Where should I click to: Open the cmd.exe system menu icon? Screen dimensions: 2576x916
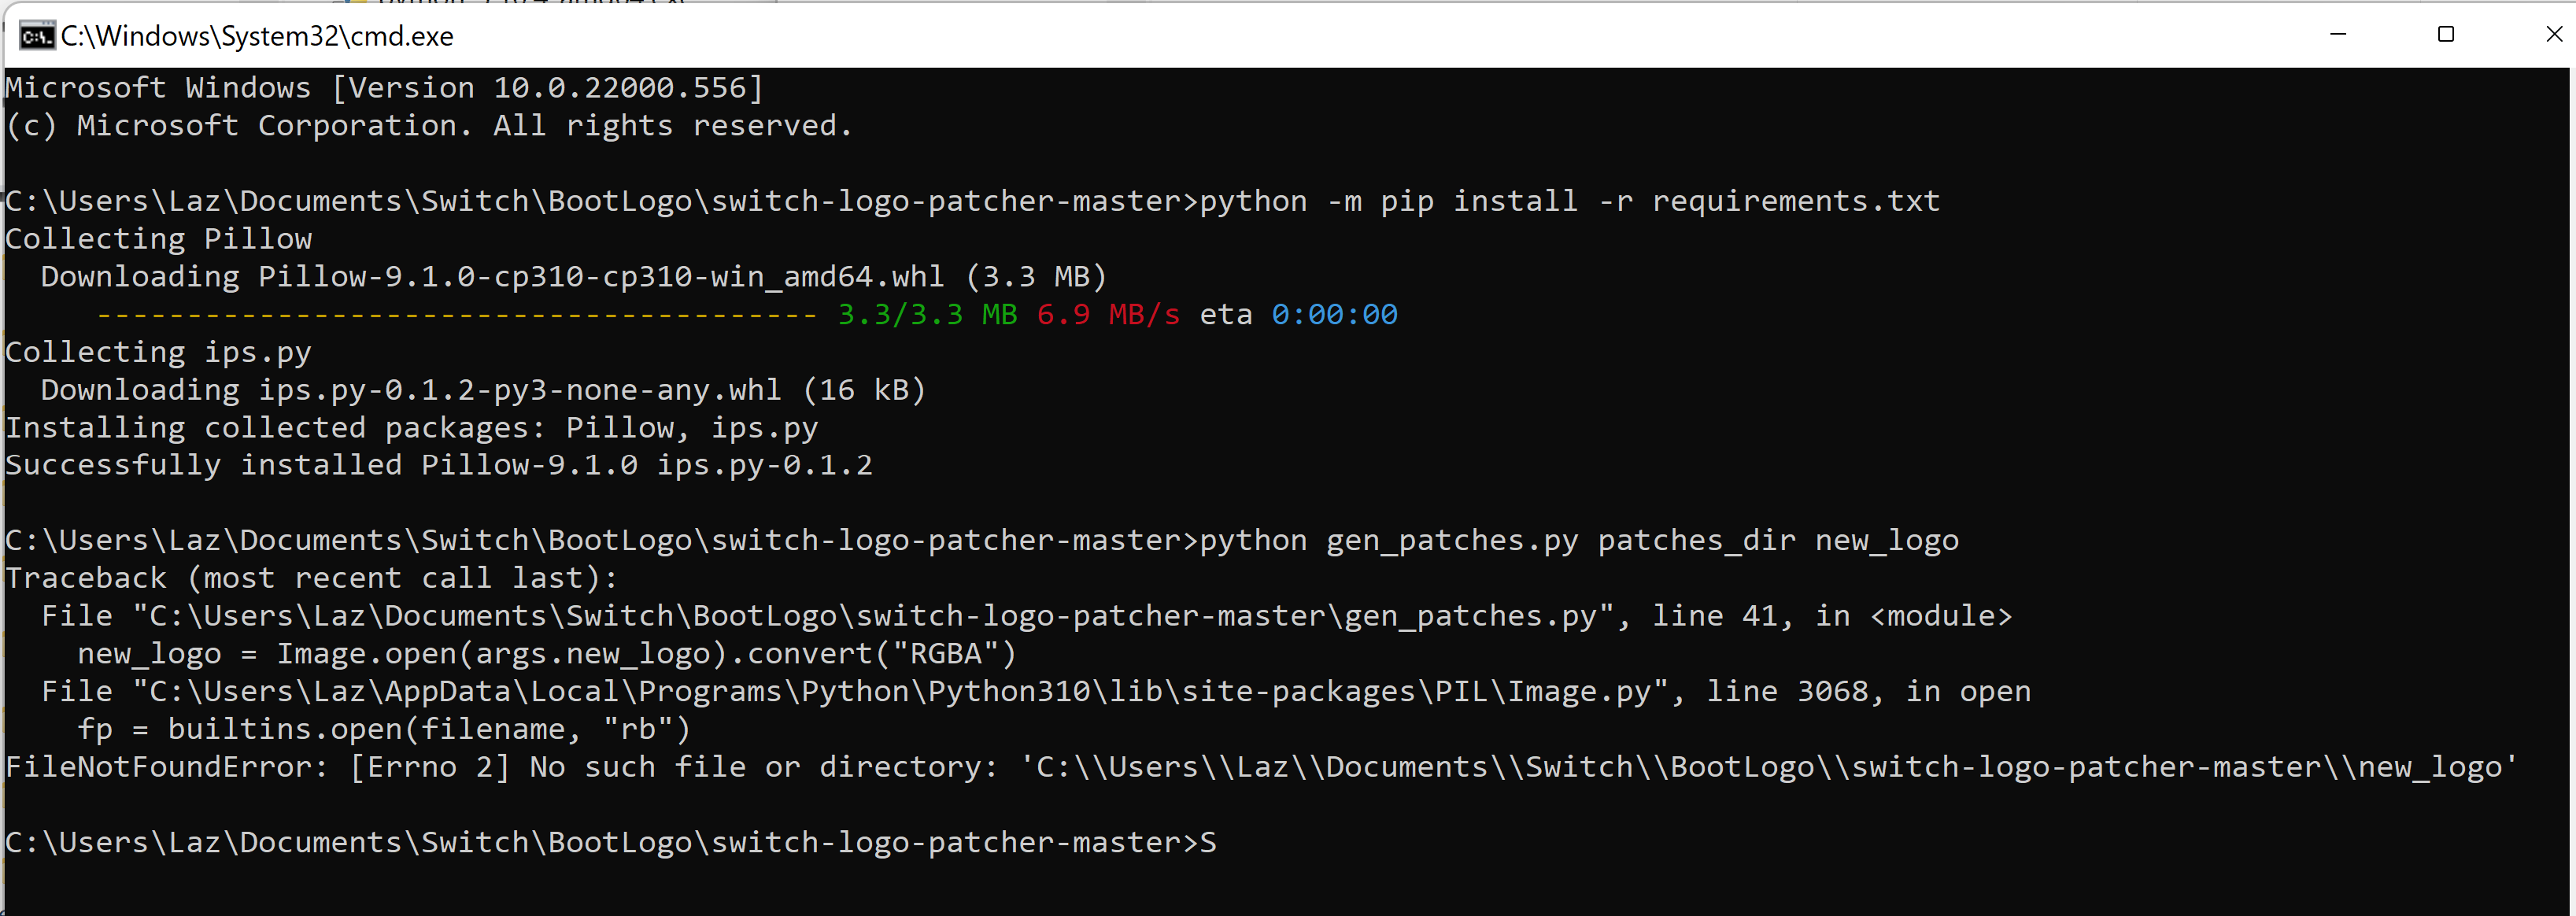(x=37, y=36)
